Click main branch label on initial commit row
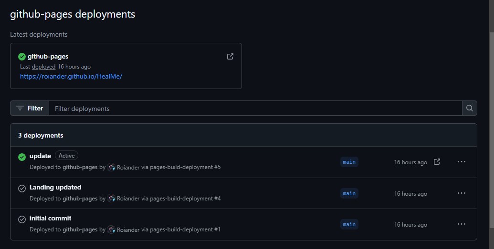 click(349, 224)
